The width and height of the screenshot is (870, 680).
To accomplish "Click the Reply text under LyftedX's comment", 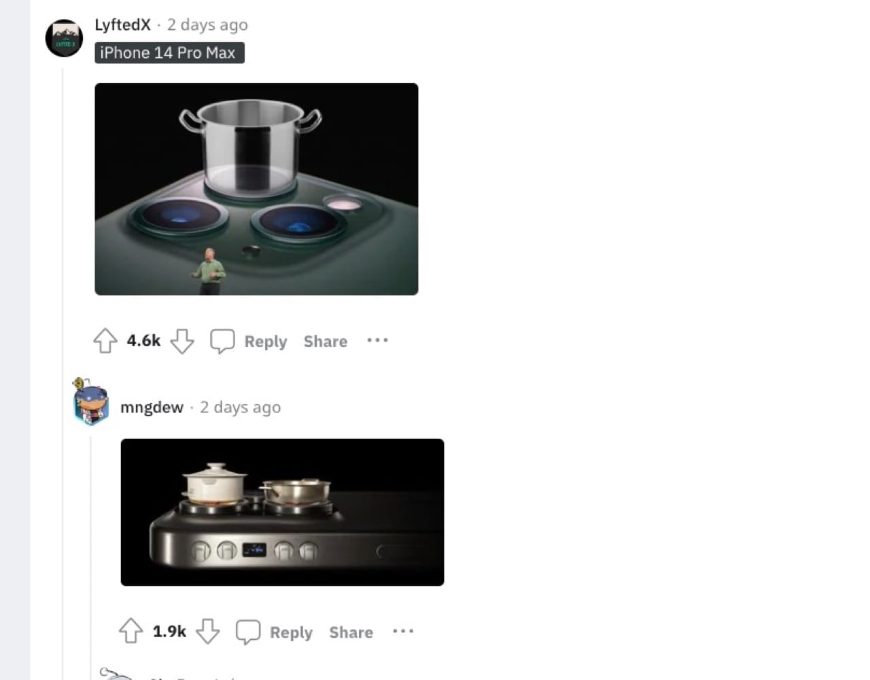I will [x=266, y=341].
